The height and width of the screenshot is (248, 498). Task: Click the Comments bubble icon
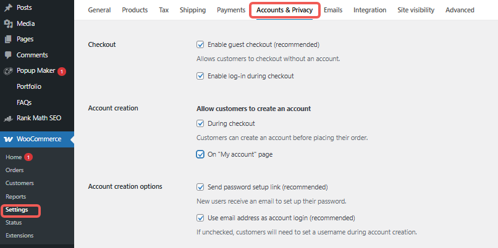[x=8, y=55]
